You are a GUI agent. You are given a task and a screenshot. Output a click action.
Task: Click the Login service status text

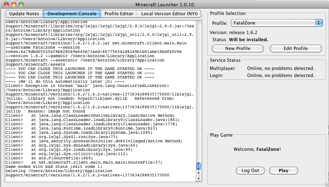click(281, 76)
